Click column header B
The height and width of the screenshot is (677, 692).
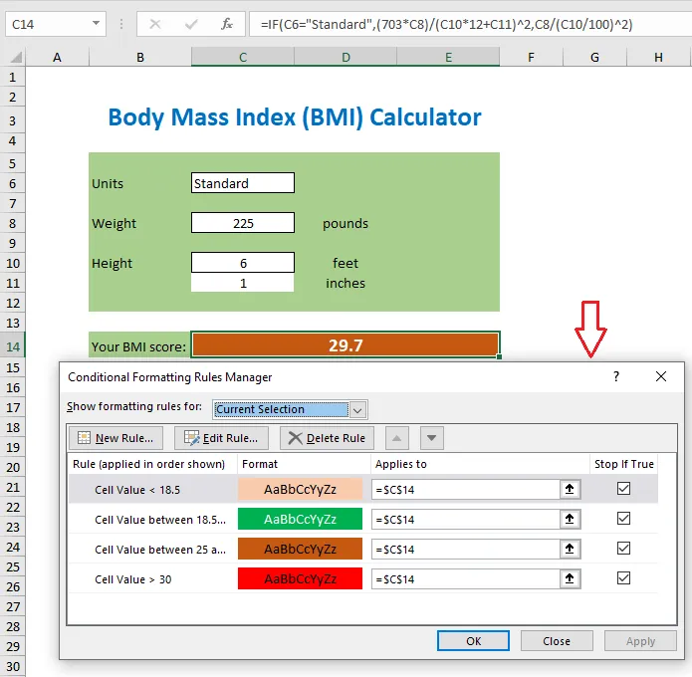coord(140,58)
